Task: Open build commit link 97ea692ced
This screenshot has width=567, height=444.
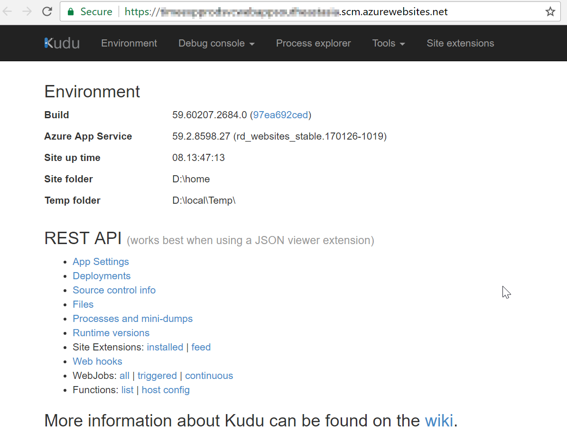Action: [x=280, y=115]
